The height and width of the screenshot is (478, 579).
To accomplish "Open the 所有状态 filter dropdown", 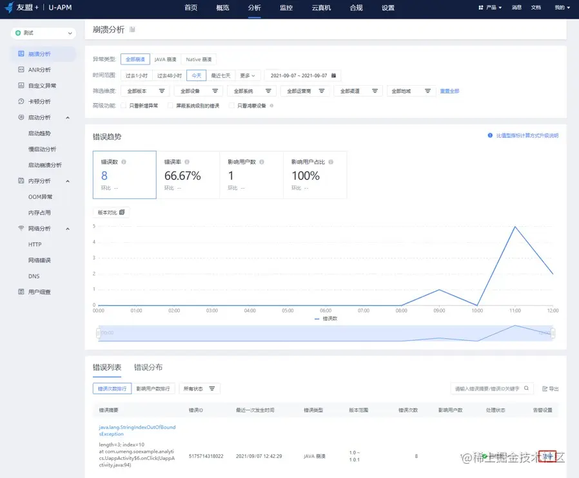I will (x=199, y=388).
